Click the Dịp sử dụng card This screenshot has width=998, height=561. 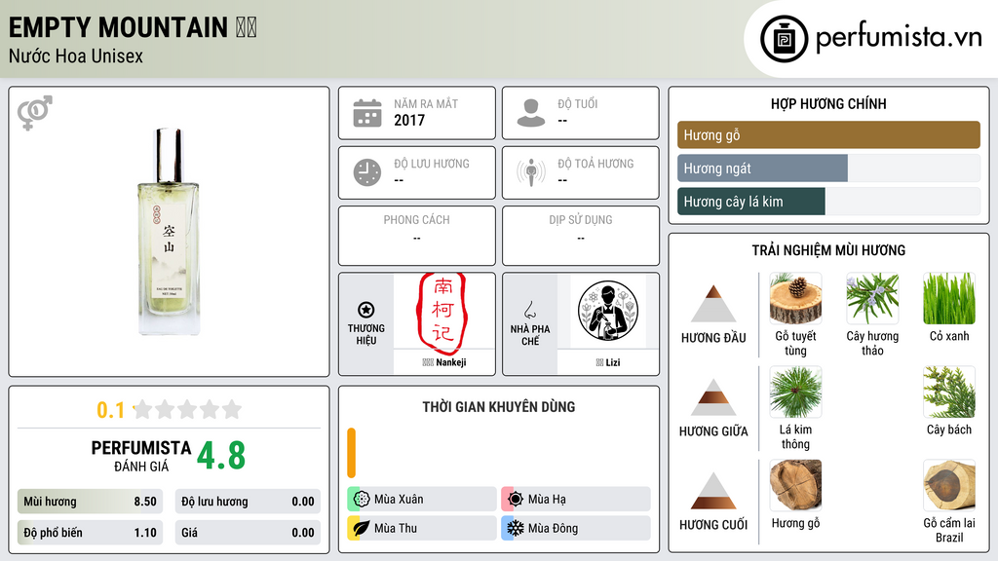click(x=581, y=236)
